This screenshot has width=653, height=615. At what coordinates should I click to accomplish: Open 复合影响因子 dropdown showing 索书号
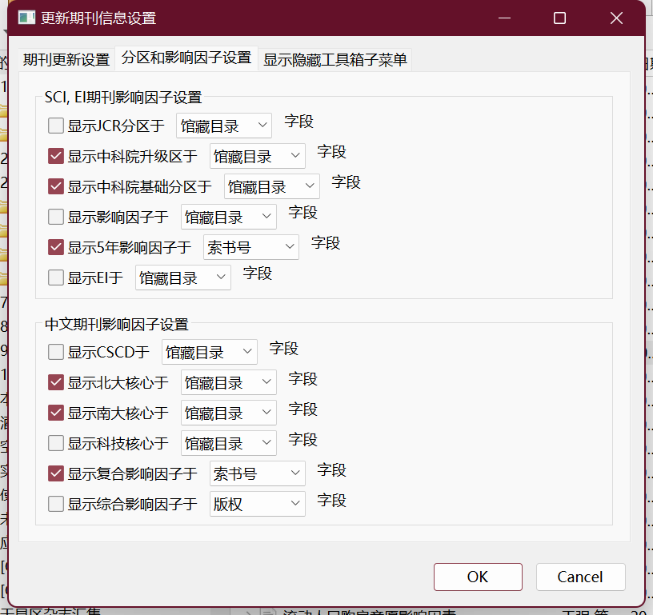click(258, 473)
